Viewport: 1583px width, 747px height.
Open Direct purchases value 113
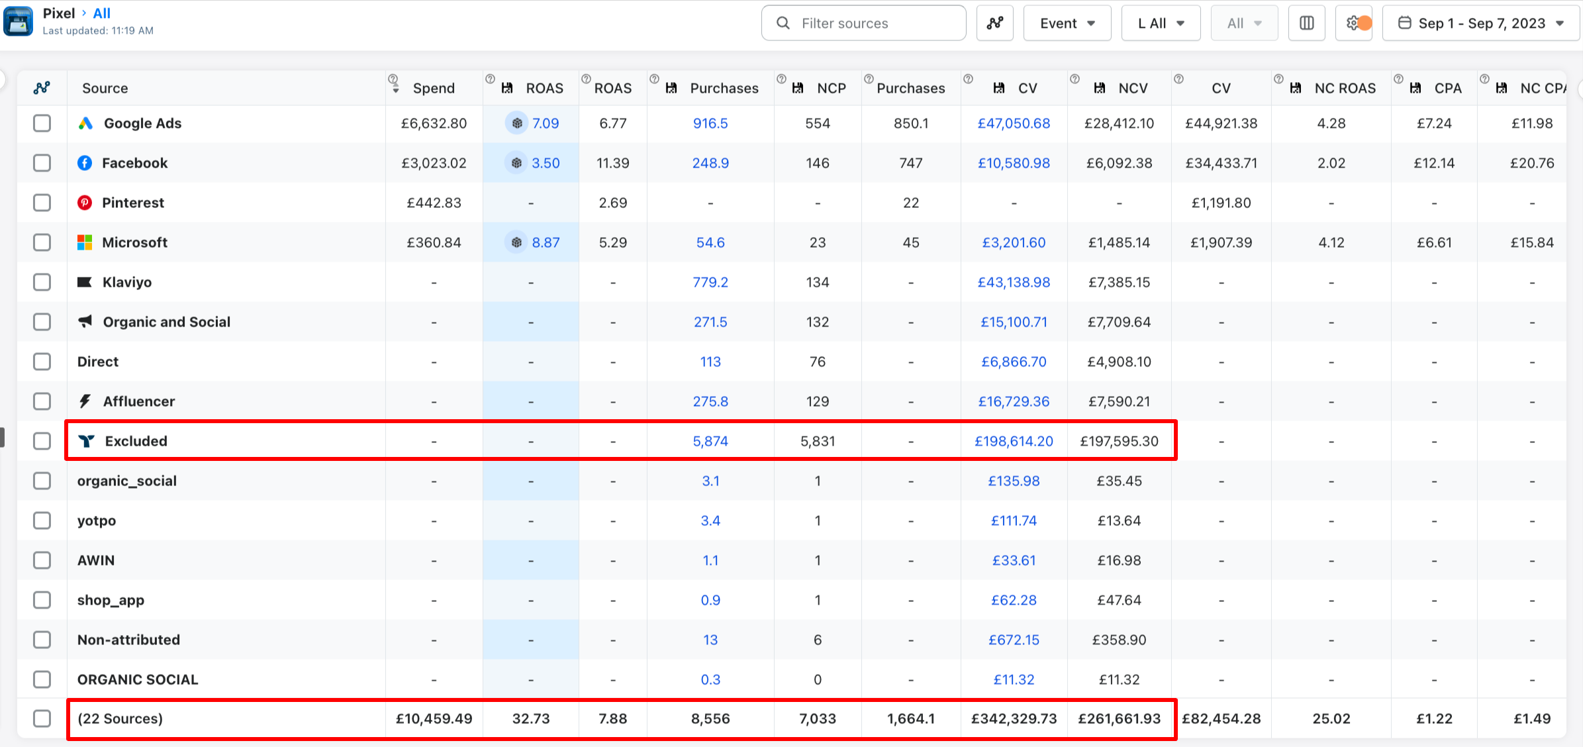(710, 362)
